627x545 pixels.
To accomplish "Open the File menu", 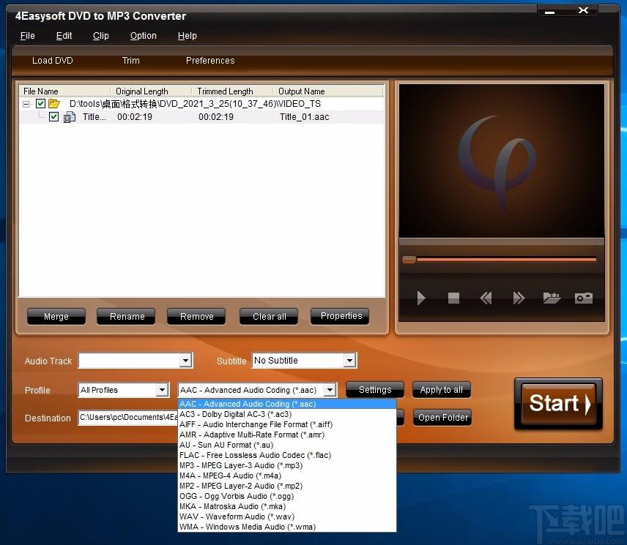I will (28, 36).
